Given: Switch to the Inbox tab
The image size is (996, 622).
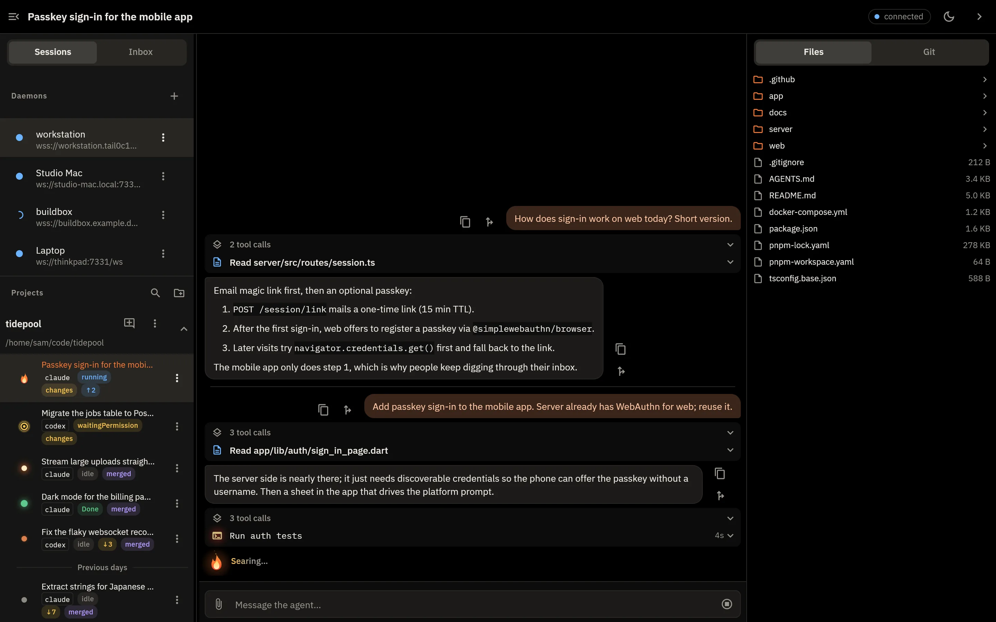Looking at the screenshot, I should 140,52.
